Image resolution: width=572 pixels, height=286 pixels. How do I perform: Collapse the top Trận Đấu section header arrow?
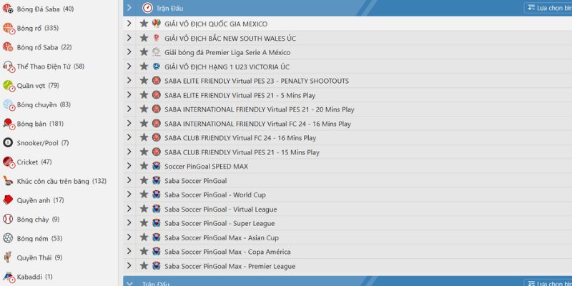[129, 8]
